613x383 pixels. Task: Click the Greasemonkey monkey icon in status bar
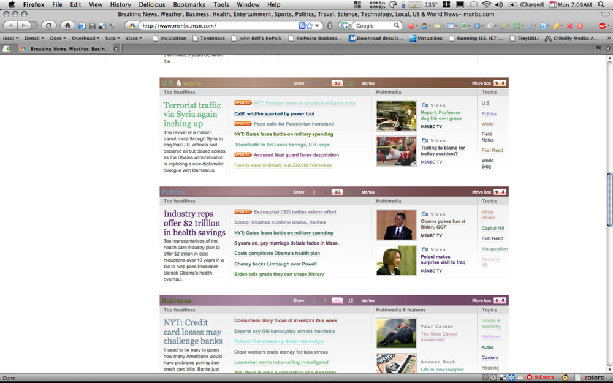[x=565, y=377]
